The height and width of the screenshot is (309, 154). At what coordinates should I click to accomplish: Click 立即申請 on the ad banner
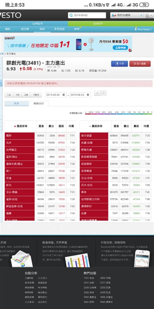pos(120,48)
